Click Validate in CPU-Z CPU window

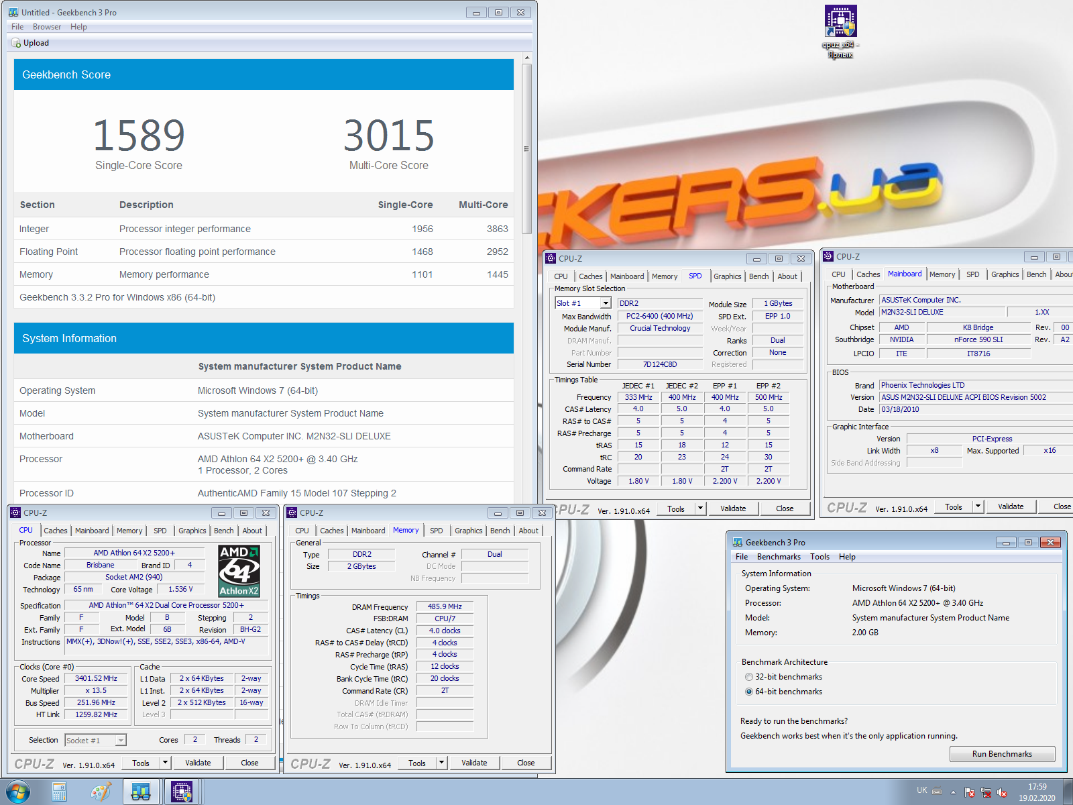(198, 763)
